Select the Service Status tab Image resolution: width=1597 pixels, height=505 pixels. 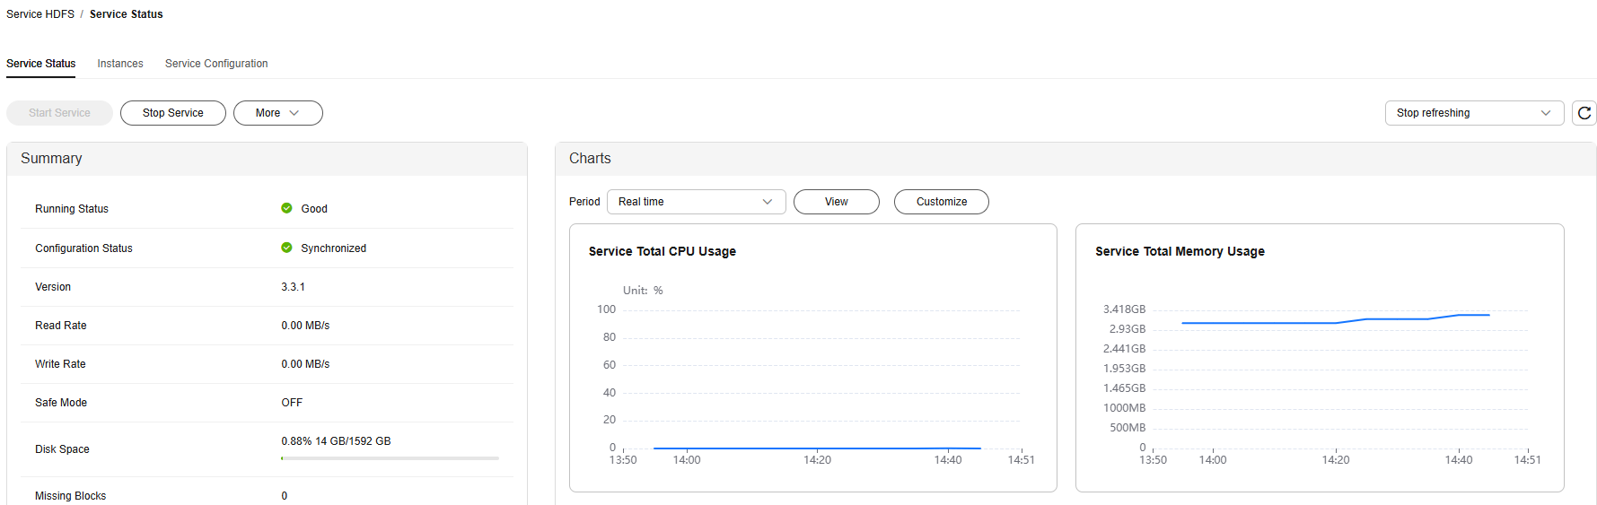41,64
